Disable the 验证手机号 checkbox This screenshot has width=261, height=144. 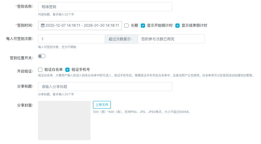pyautogui.click(x=68, y=70)
